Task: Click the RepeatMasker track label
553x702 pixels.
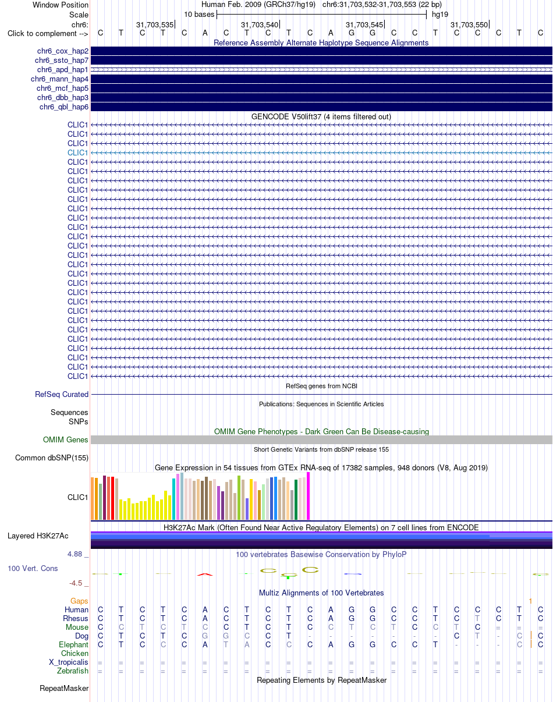Action: coord(65,689)
